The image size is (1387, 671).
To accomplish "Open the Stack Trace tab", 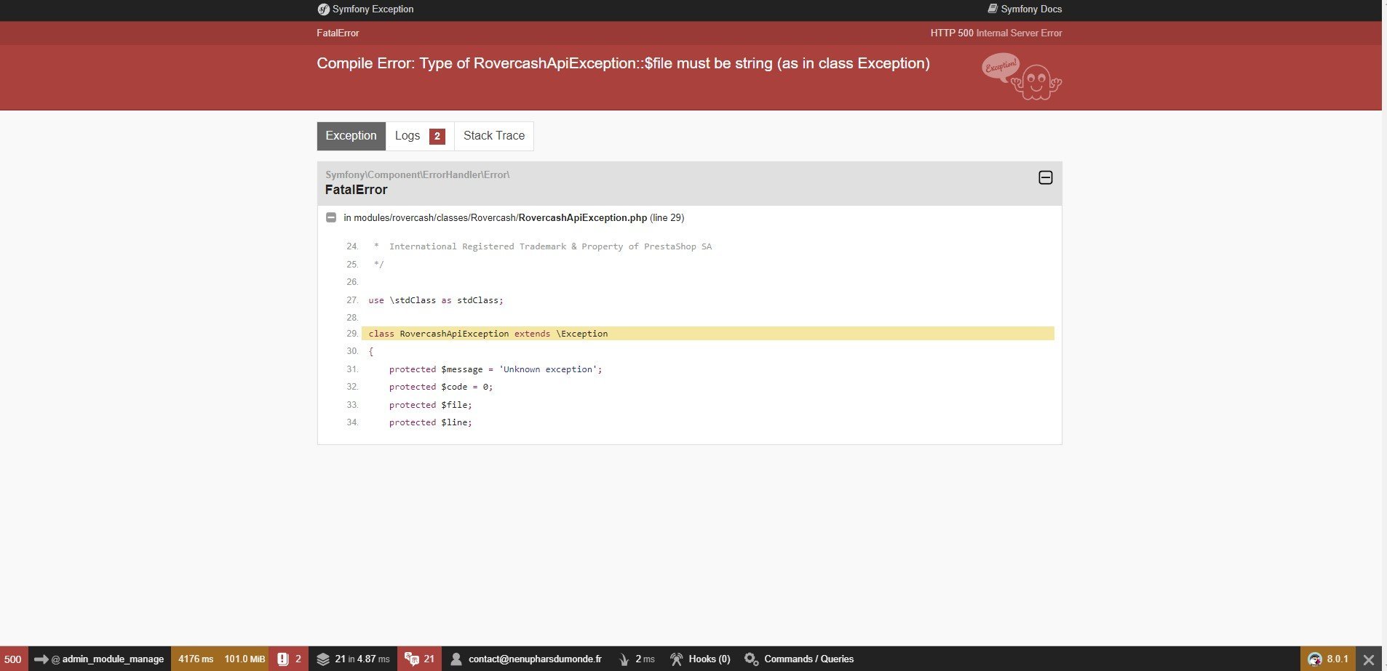I will coord(493,136).
